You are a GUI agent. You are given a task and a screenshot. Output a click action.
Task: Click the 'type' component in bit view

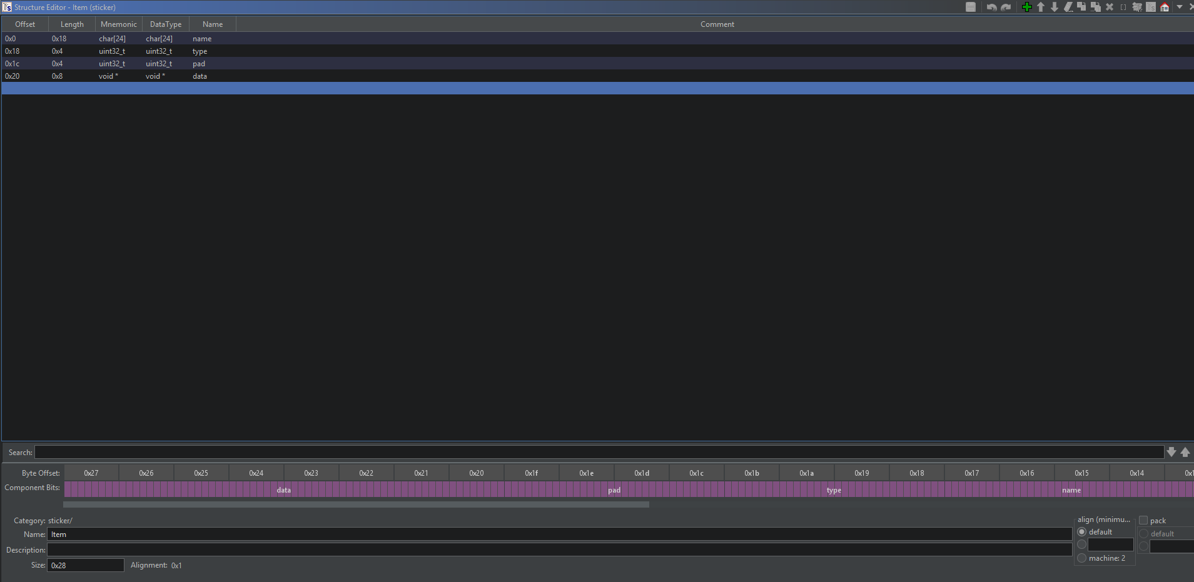[834, 489]
